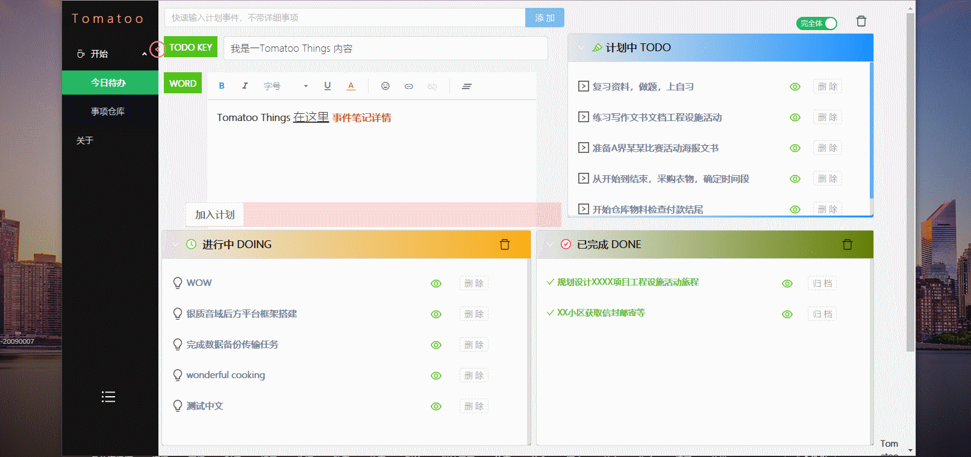Click the checkmark beside 规划设计XXXX项目工程设施活动旅程
Viewport: 971px width, 457px height.
[550, 282]
